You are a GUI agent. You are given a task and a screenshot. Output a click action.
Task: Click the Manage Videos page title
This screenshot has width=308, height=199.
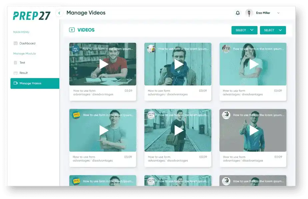(x=86, y=13)
